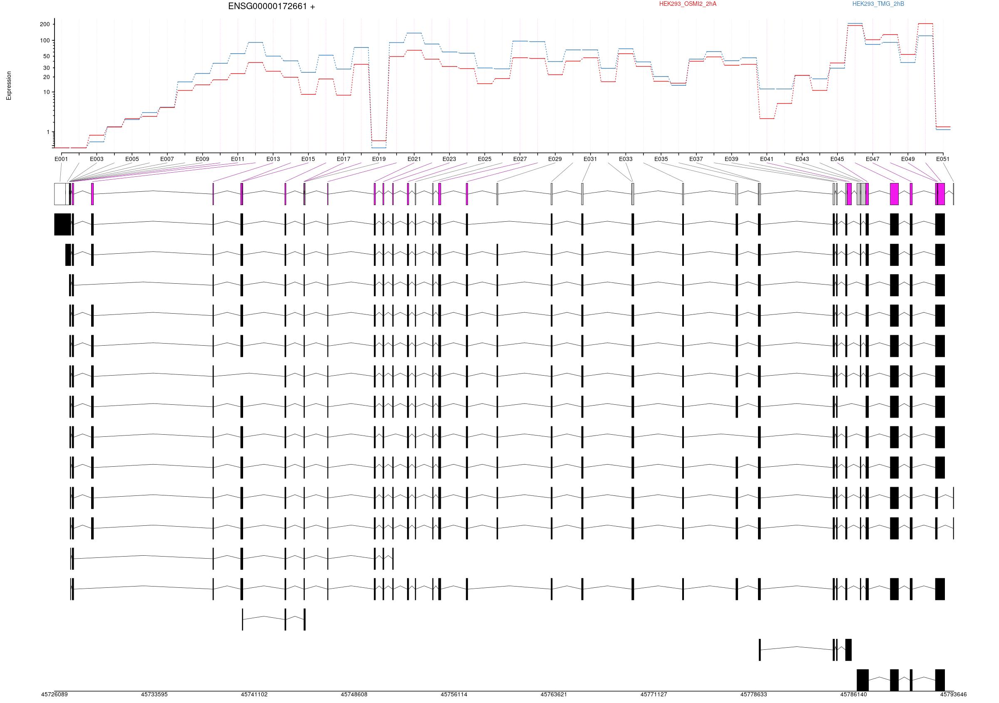
Task: Select exon bin label E051
Action: click(943, 159)
